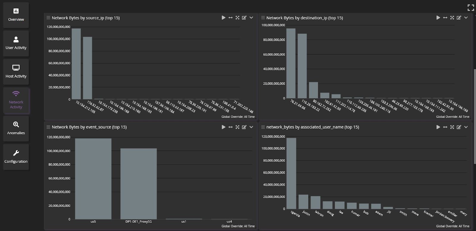This screenshot has height=231, width=476.
Task: Toggle dashboard fullscreen mode
Action: click(471, 7)
